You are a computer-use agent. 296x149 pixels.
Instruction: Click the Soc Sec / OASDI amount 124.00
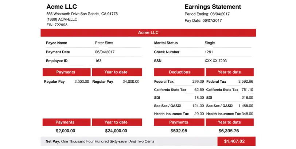click(x=198, y=106)
